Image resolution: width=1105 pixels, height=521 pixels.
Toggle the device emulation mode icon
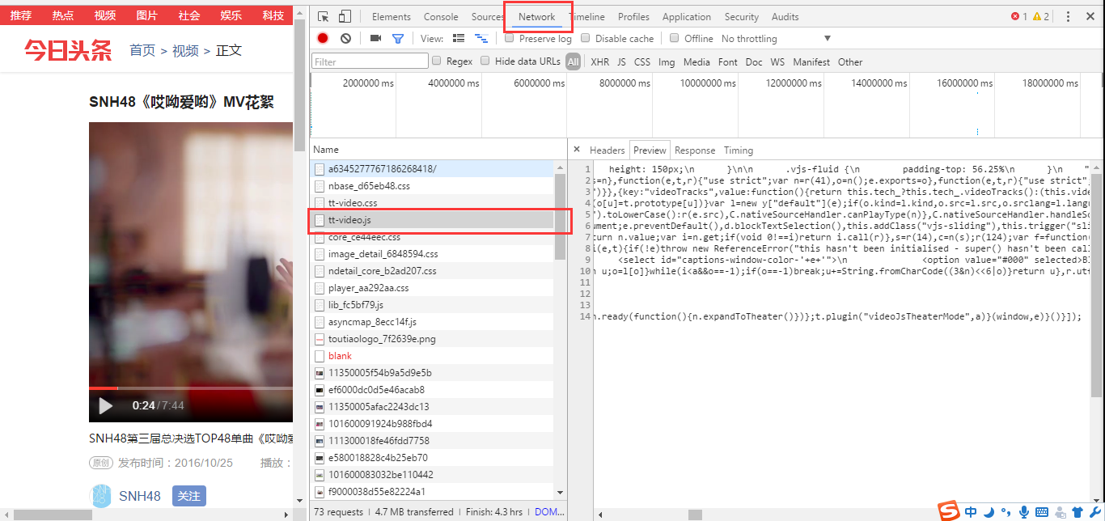coord(345,17)
